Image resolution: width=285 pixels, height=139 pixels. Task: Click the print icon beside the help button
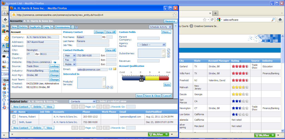76,27
